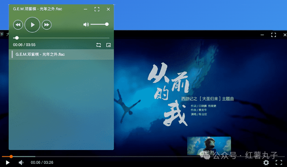The image size is (287, 167).
Task: Maximize the video player window
Action: [x=274, y=35]
